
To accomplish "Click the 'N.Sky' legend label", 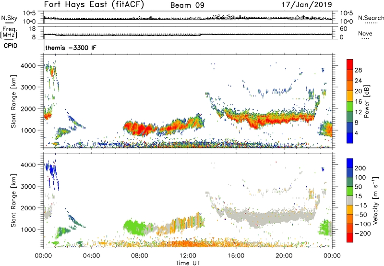I will tap(9, 18).
